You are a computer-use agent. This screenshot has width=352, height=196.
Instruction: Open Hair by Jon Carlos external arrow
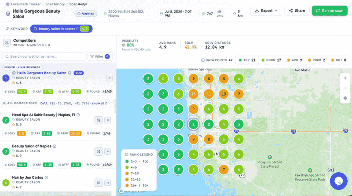pos(108,183)
